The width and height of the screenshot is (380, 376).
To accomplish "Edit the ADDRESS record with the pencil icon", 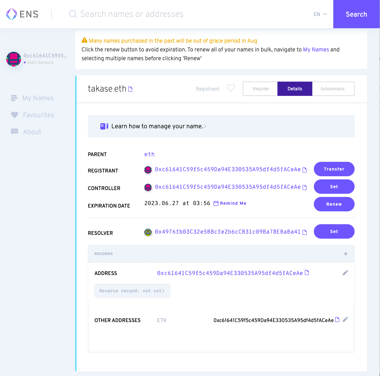I will (345, 273).
